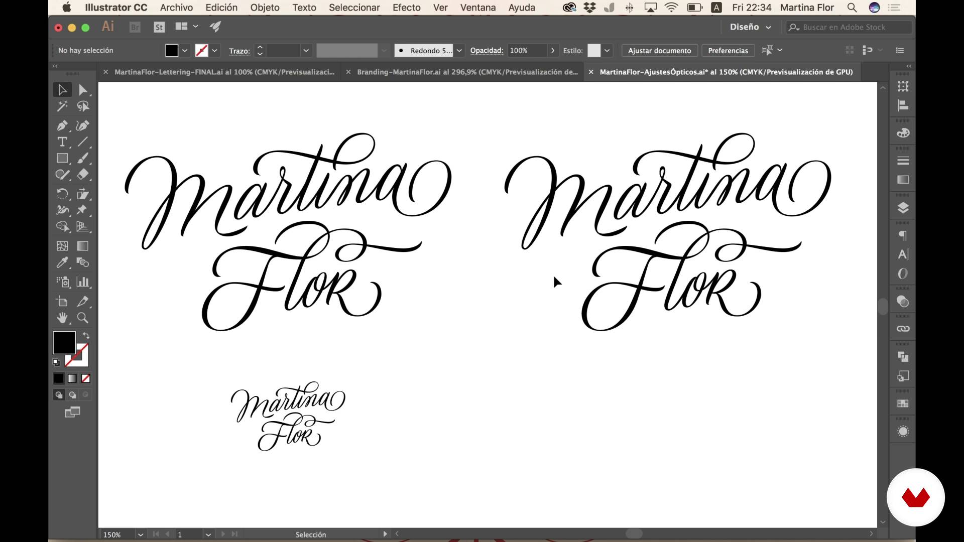Select the Shape Builder tool
Screen dimensions: 964x542
(x=62, y=226)
